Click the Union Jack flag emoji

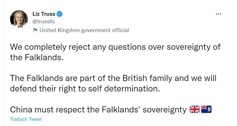point(195,109)
